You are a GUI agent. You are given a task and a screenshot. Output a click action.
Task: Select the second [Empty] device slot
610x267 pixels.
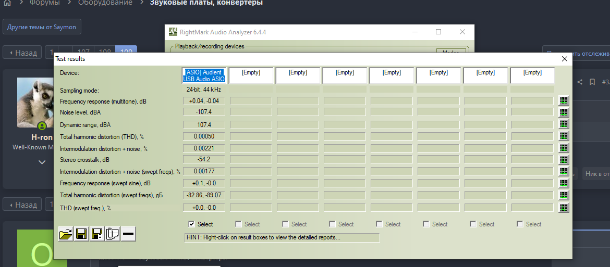point(251,75)
